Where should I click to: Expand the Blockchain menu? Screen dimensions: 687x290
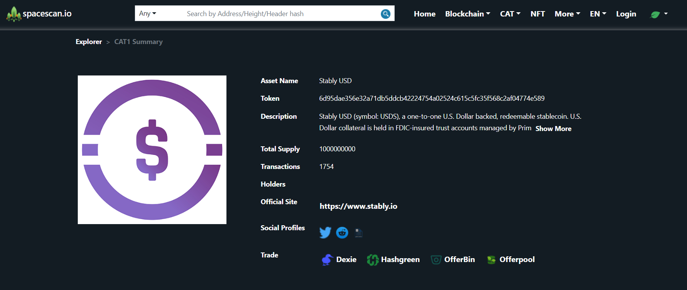(x=467, y=14)
